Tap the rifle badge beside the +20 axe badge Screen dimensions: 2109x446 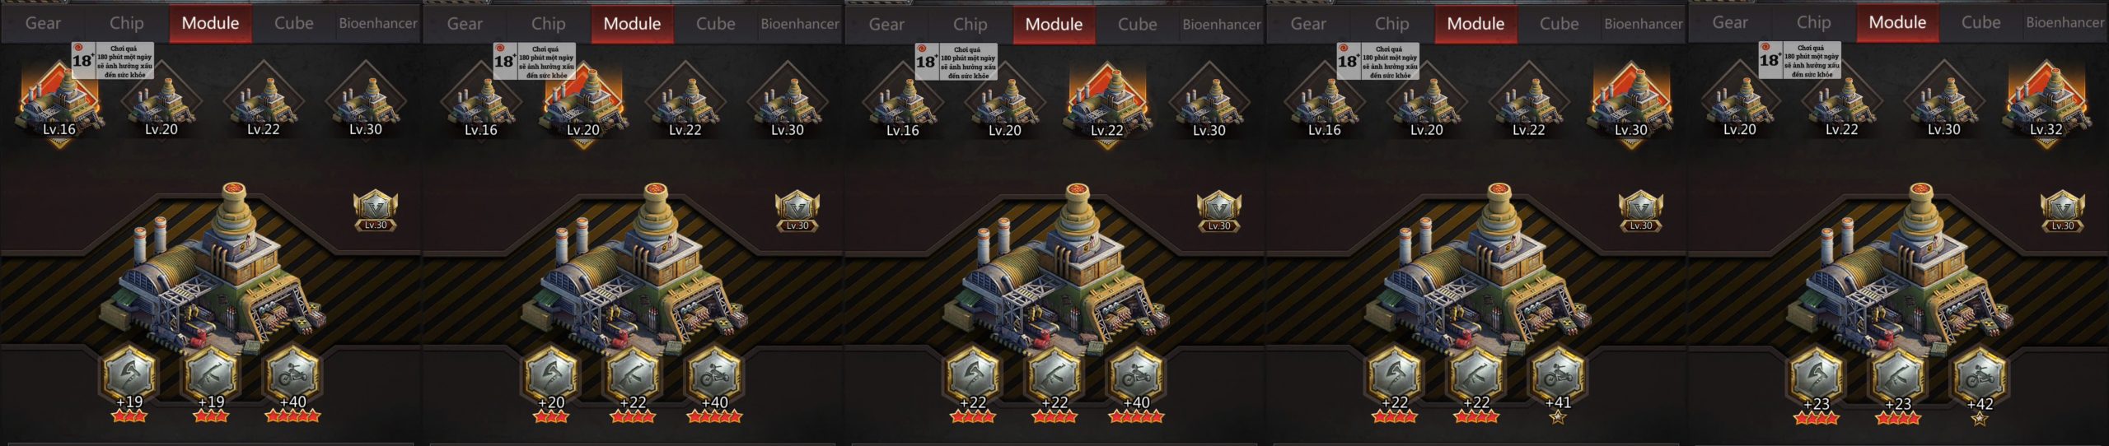[x=633, y=375]
